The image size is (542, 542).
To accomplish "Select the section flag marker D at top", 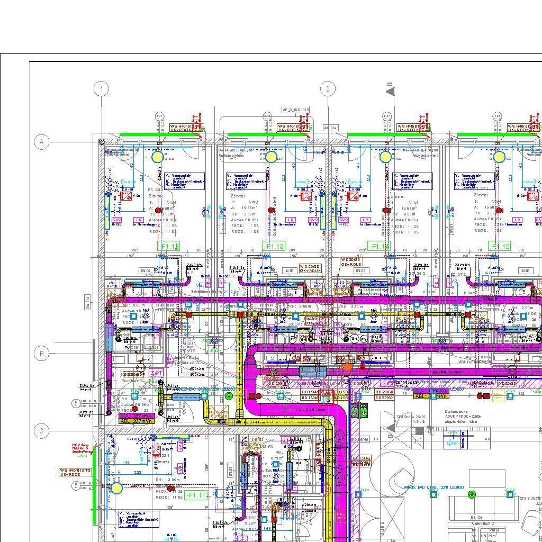I will click(391, 91).
